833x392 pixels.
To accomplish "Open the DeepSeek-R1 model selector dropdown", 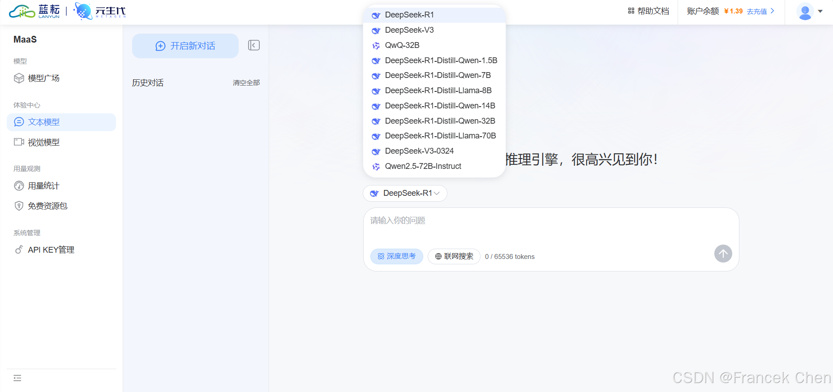I will click(405, 193).
